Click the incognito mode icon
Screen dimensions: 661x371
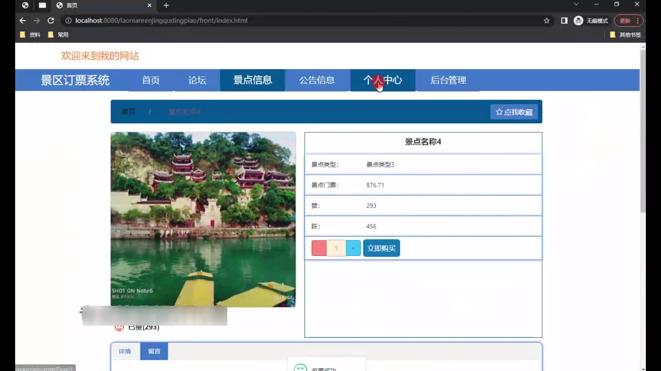point(578,21)
